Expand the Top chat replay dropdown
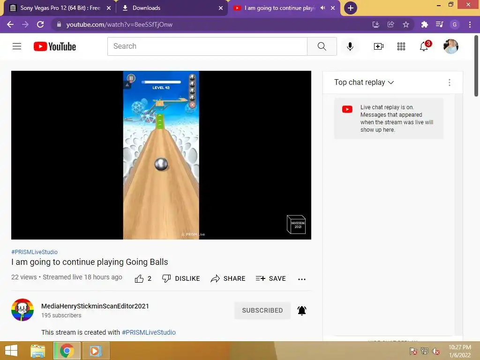 (364, 82)
